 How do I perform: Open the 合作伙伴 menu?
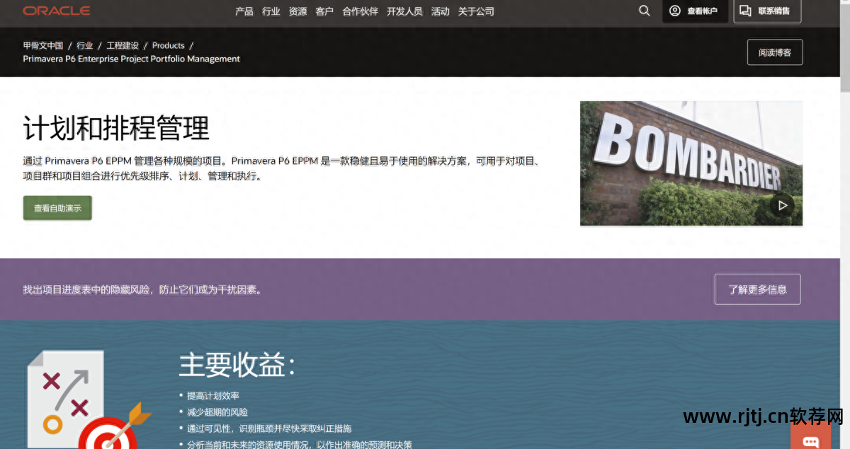point(360,11)
